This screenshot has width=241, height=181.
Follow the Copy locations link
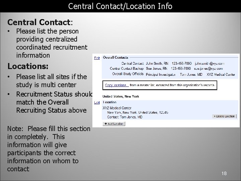coord(117,85)
